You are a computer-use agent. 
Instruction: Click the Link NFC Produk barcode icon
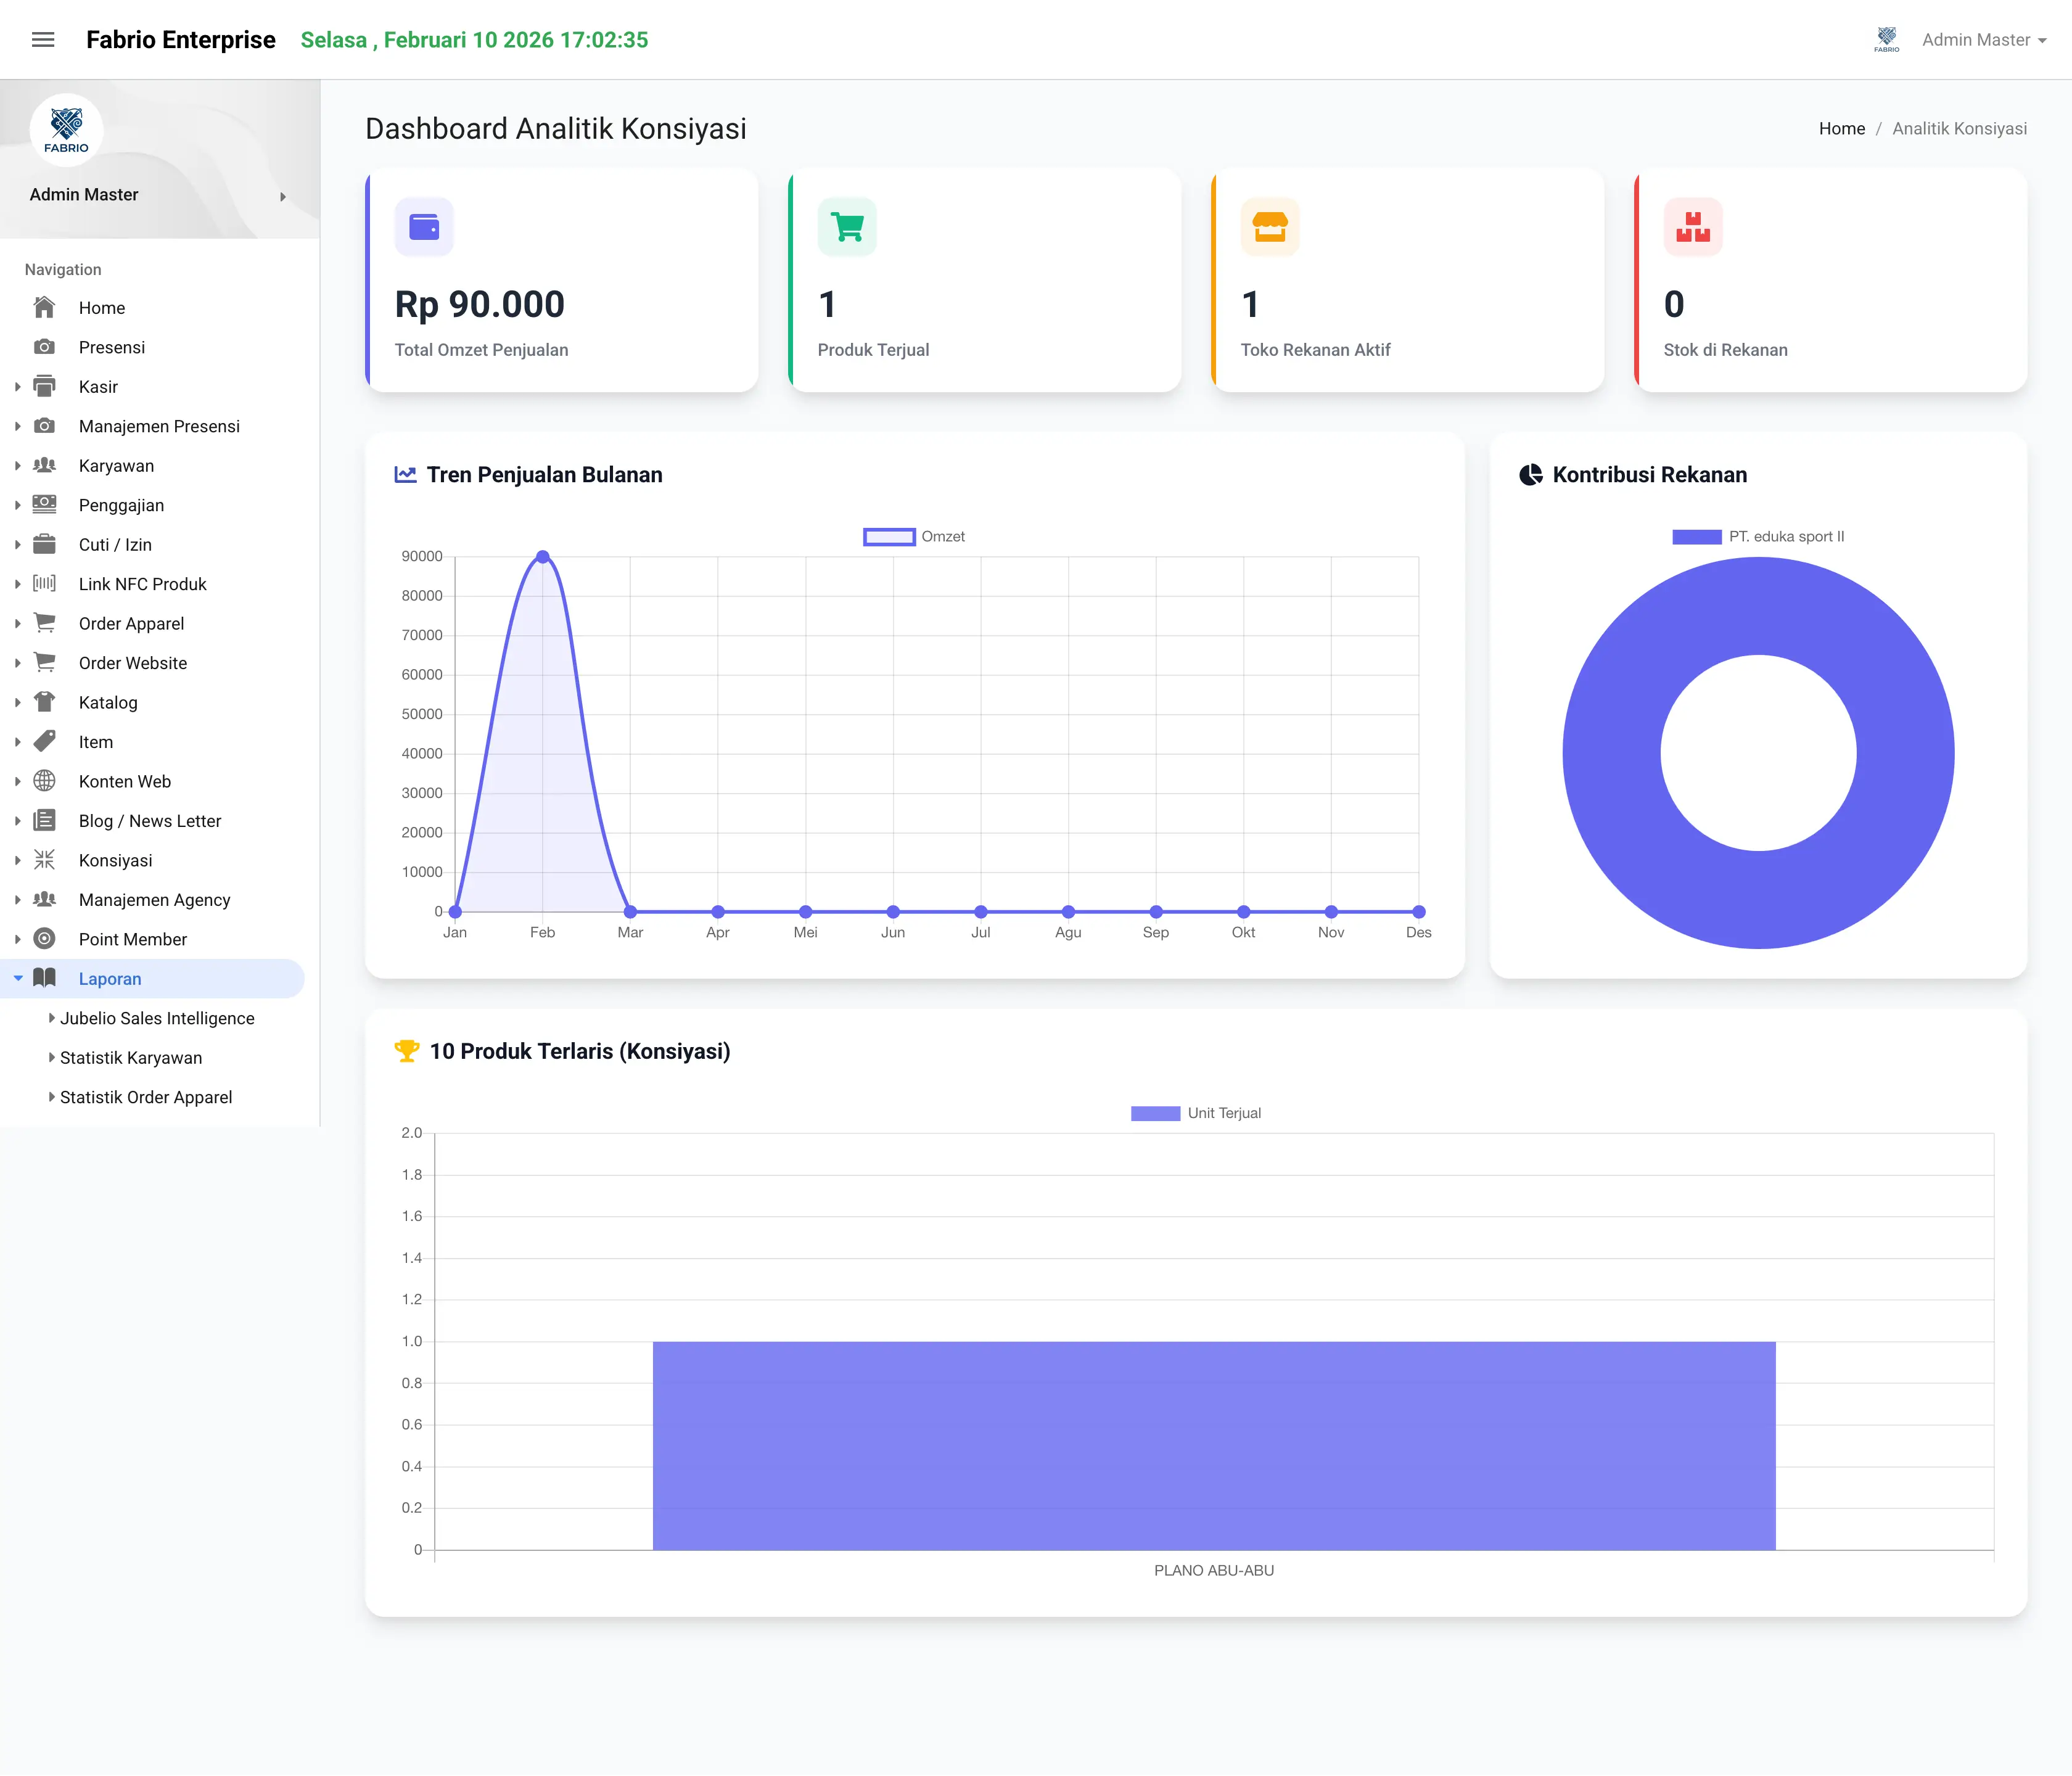click(x=44, y=583)
